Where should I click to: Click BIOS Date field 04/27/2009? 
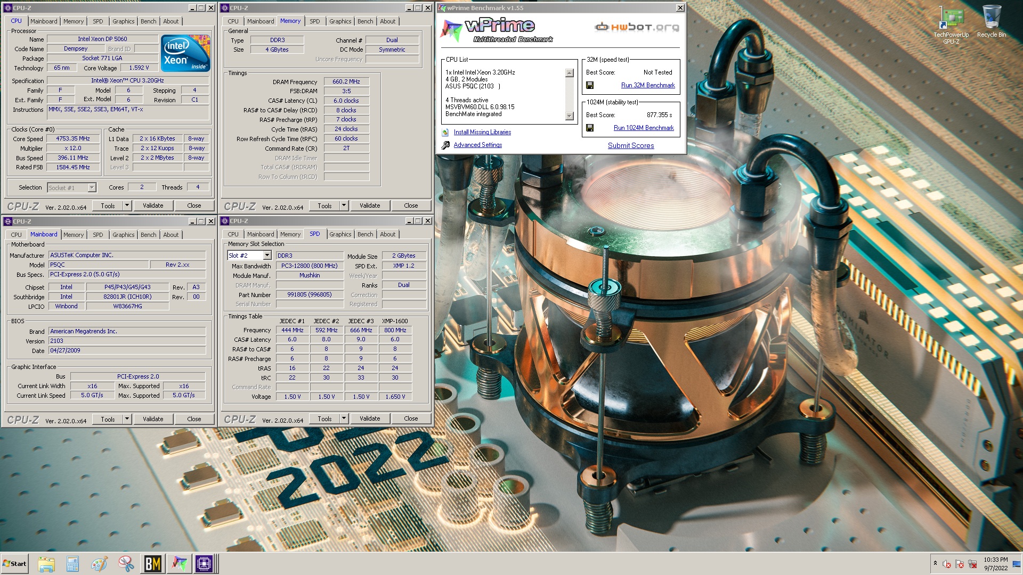tap(127, 350)
